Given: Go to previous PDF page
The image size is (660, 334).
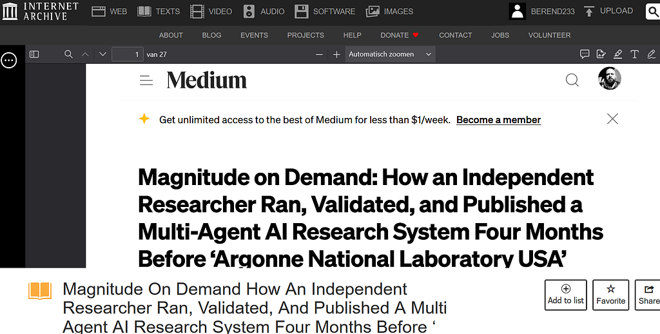Looking at the screenshot, I should tap(85, 54).
